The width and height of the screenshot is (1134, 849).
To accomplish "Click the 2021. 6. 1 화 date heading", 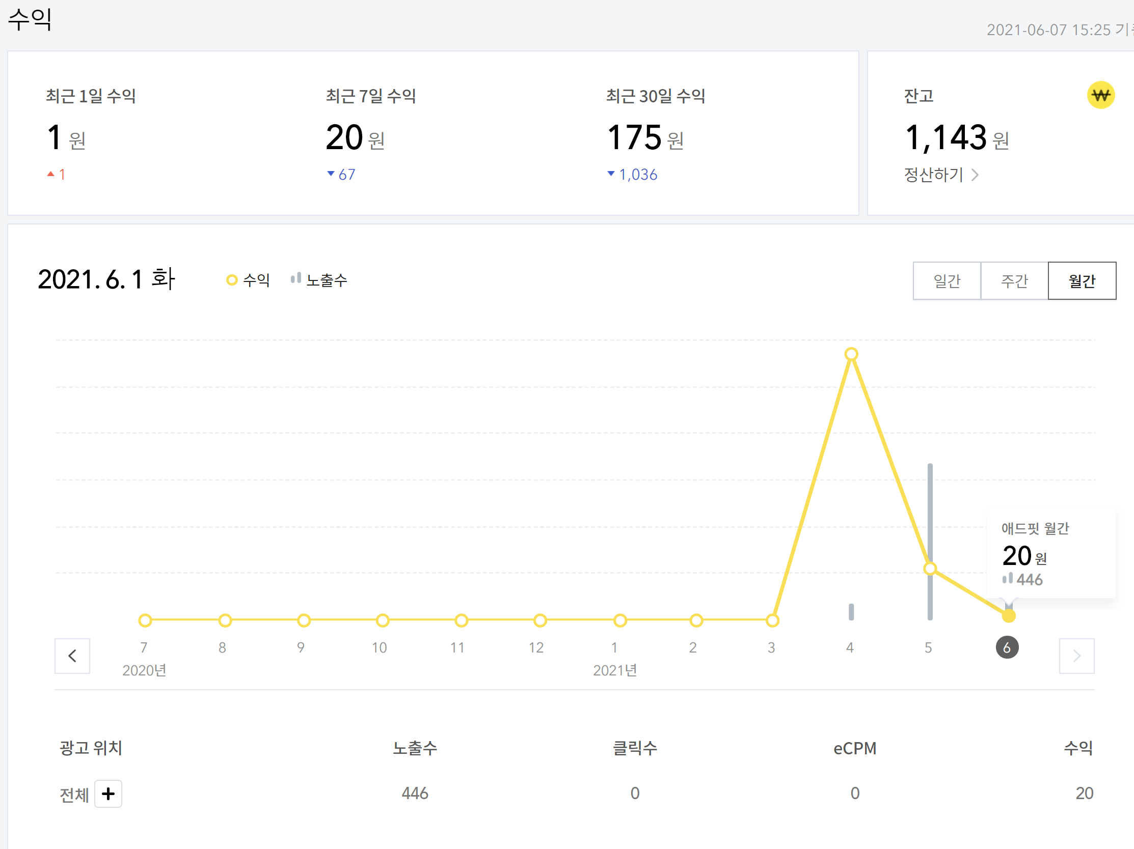I will (106, 279).
